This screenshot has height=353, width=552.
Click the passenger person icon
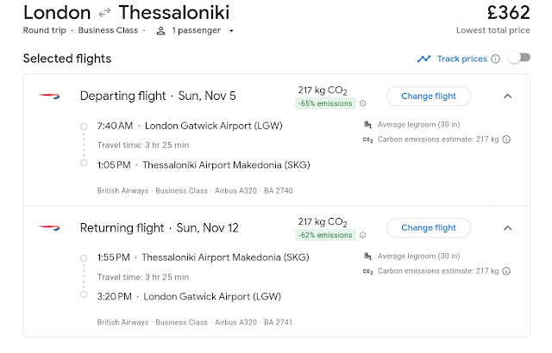160,31
